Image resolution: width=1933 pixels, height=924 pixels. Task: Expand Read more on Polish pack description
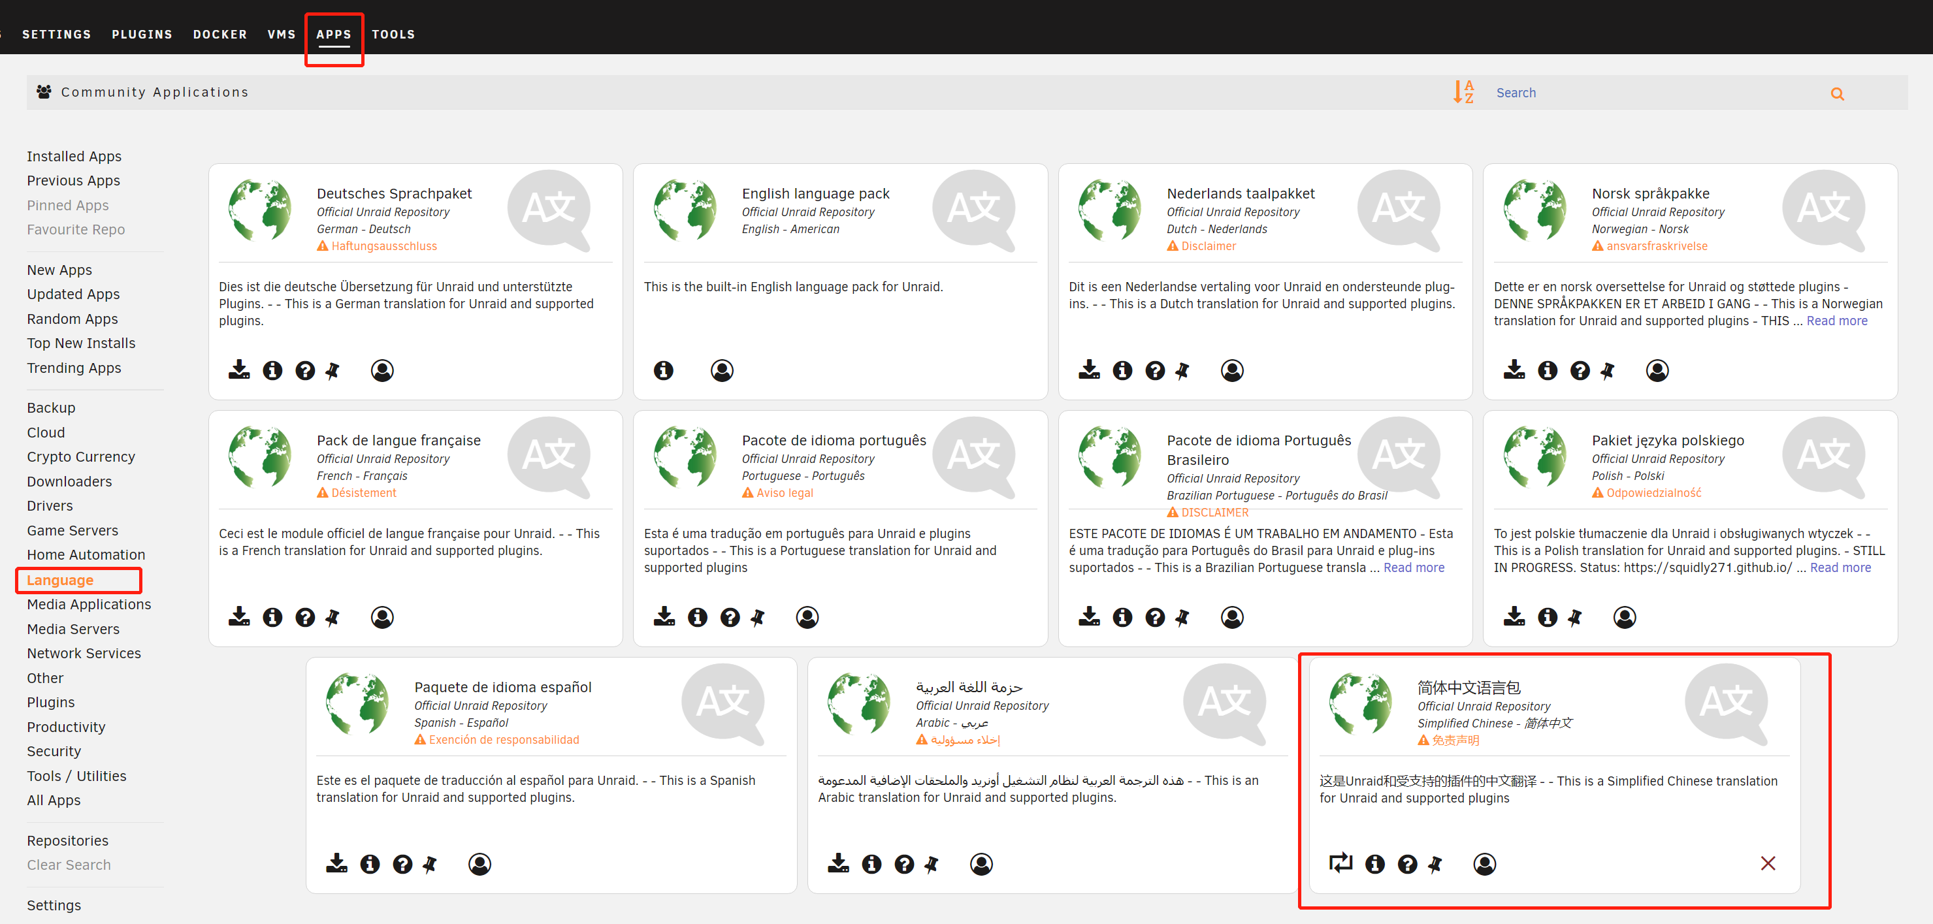pyautogui.click(x=1840, y=567)
